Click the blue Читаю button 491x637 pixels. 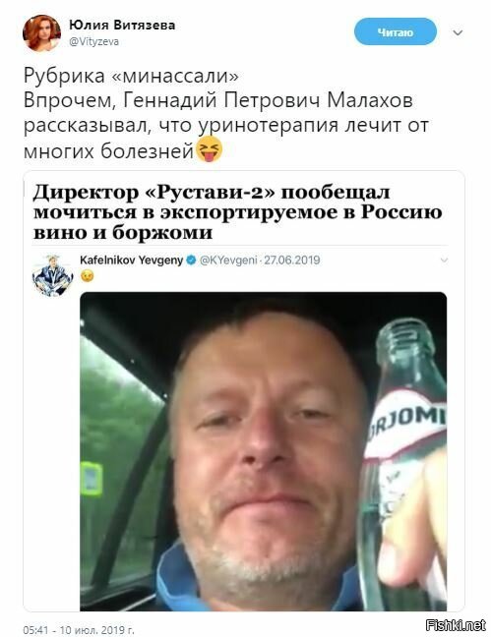(395, 31)
